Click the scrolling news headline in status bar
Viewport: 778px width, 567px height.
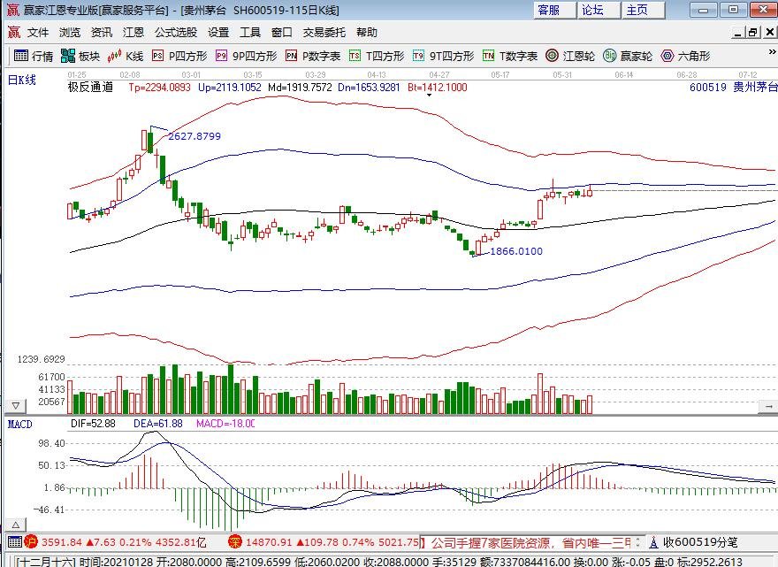530,542
